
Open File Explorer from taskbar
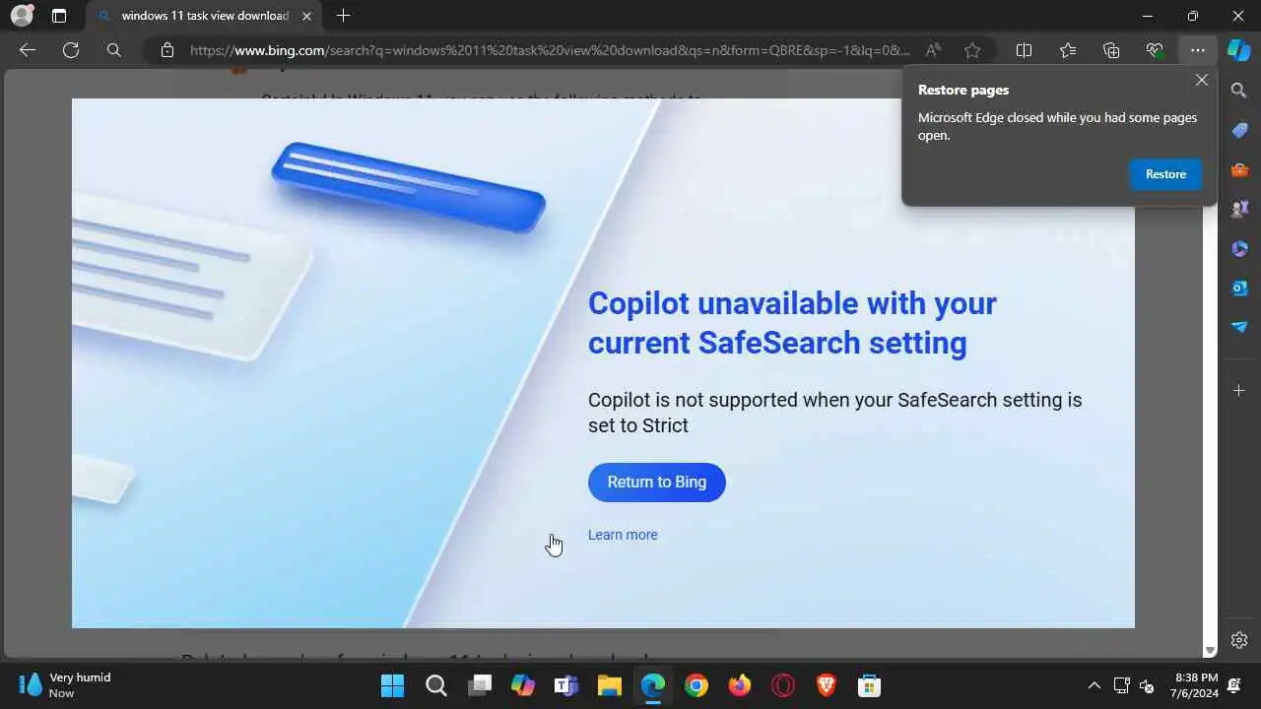point(609,685)
